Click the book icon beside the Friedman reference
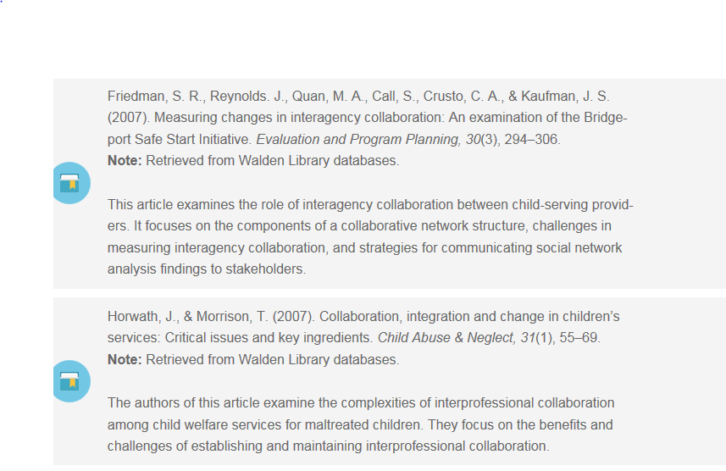 point(70,183)
